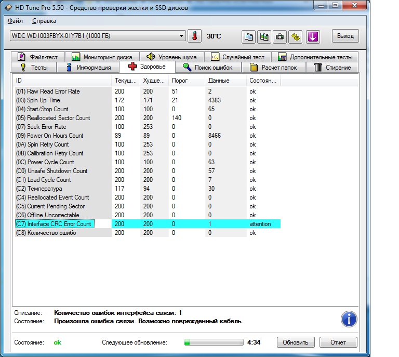The height and width of the screenshot is (357, 399).
Task: Select row (C6) Offline Uncorrectable
Action: point(148,215)
